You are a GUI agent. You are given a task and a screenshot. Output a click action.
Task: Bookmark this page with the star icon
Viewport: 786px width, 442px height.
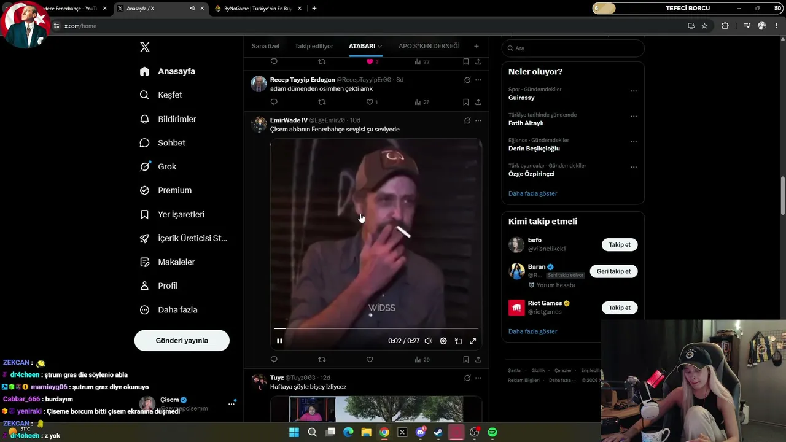pyautogui.click(x=704, y=26)
